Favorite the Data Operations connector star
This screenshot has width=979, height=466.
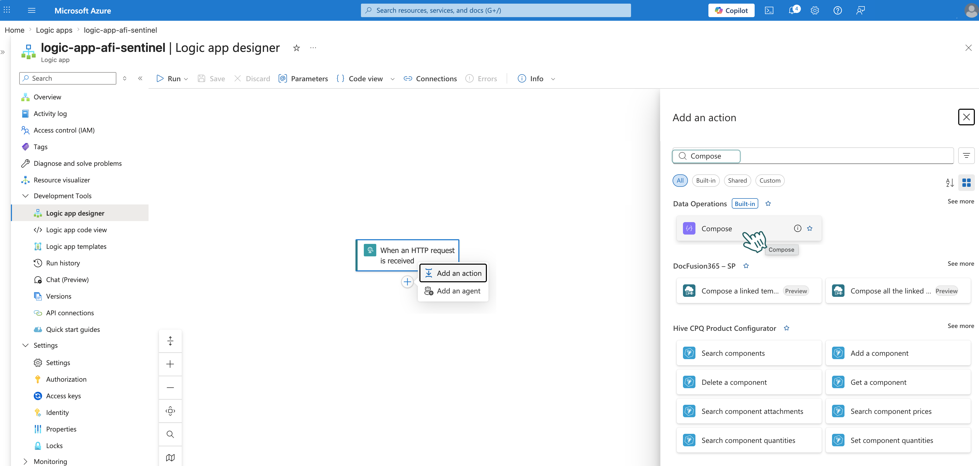click(768, 204)
